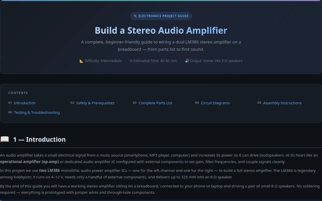The height and width of the screenshot is (201, 322).
Task: Click the contents number 01
Action: 10,103
